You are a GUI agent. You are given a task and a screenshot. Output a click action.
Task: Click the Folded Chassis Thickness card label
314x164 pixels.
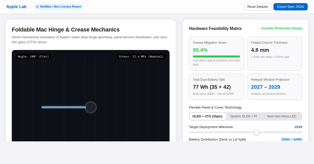point(269,43)
